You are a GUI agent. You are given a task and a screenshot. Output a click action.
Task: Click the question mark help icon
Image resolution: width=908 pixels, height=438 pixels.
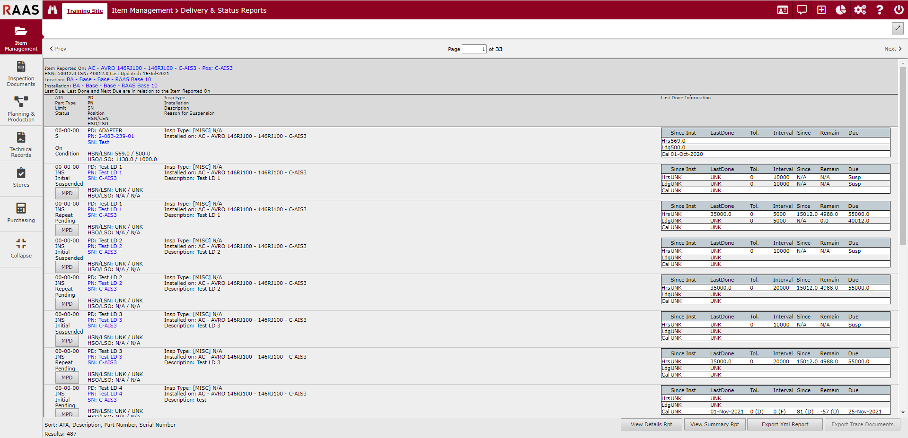click(880, 10)
